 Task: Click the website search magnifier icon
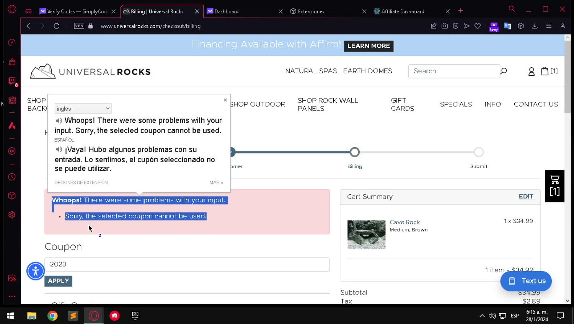[x=504, y=71]
